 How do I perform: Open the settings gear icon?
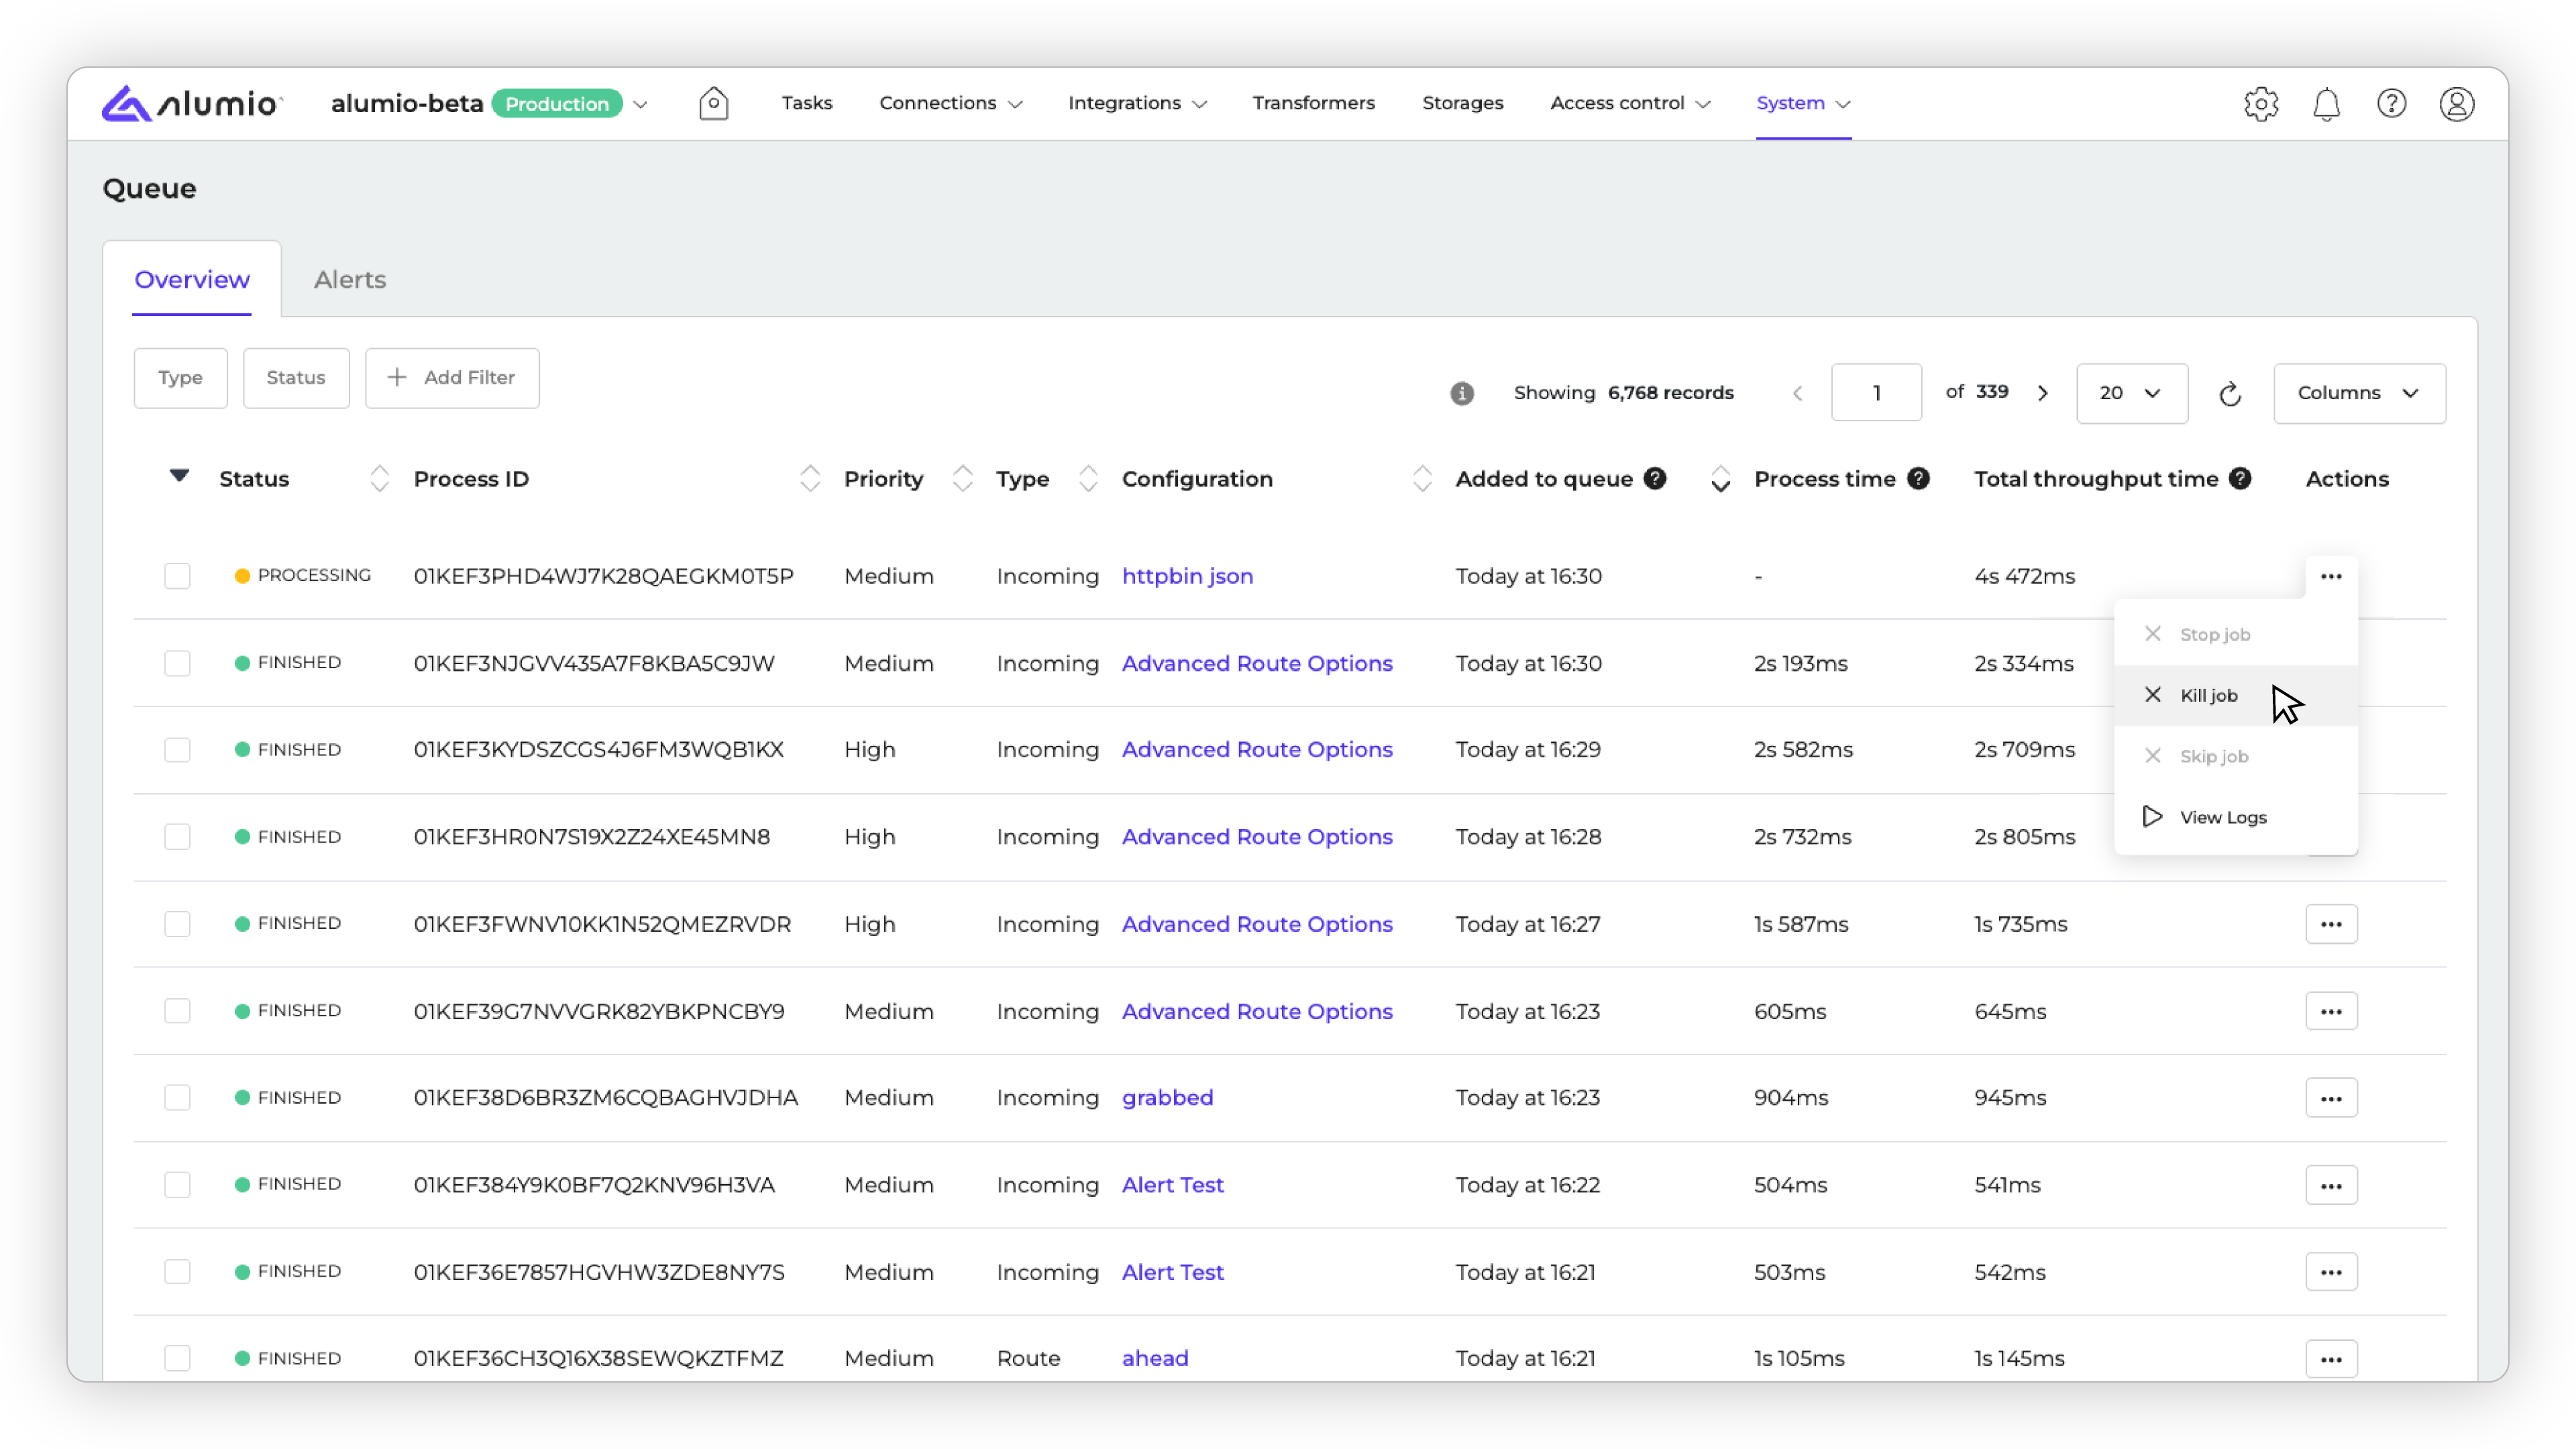tap(2260, 103)
